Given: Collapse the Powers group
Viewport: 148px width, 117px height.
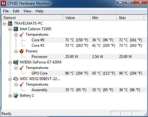Looking at the screenshot, I should click(16, 51).
